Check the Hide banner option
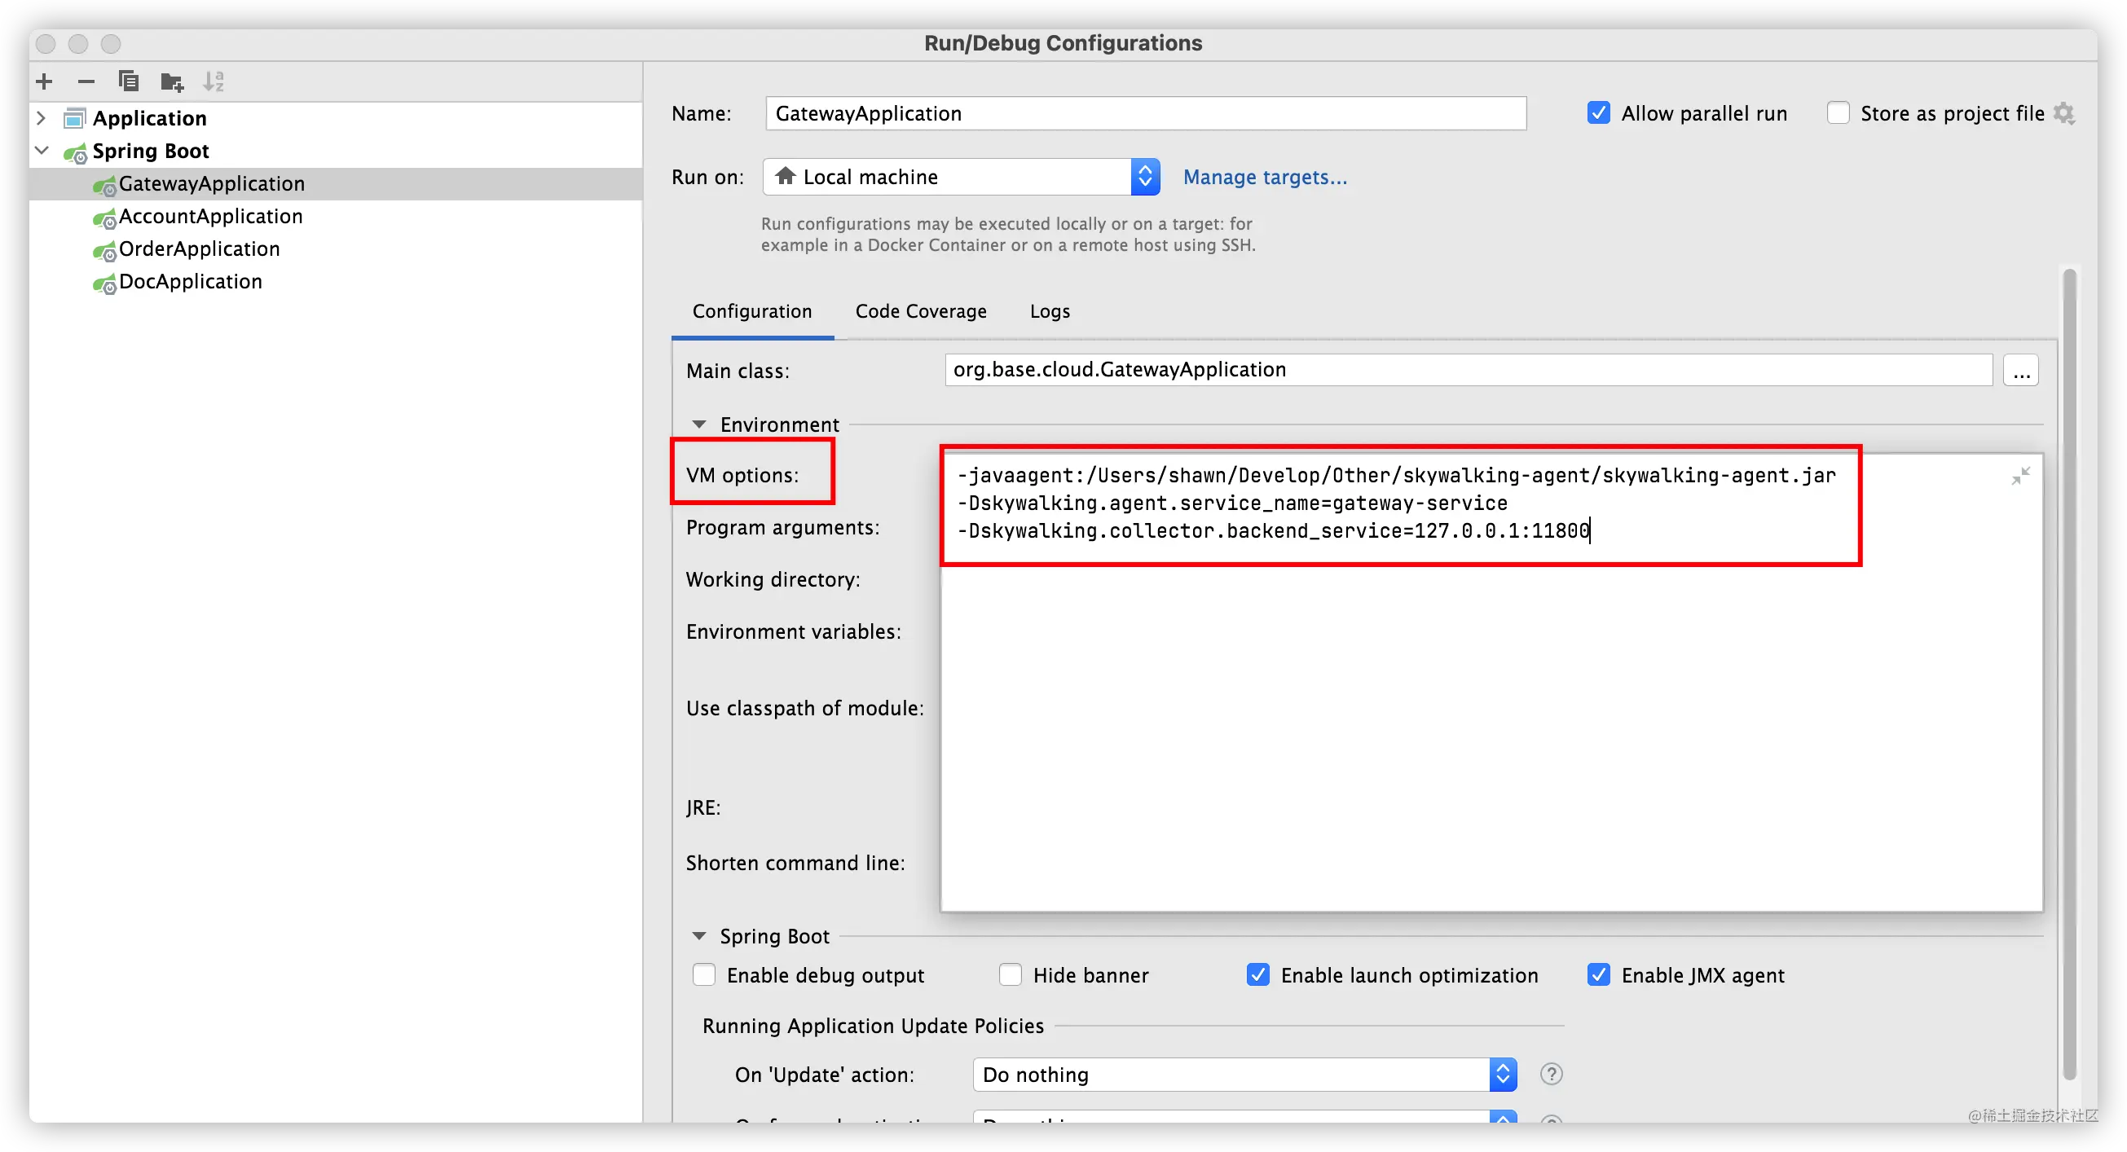2127x1152 pixels. pyautogui.click(x=1010, y=975)
